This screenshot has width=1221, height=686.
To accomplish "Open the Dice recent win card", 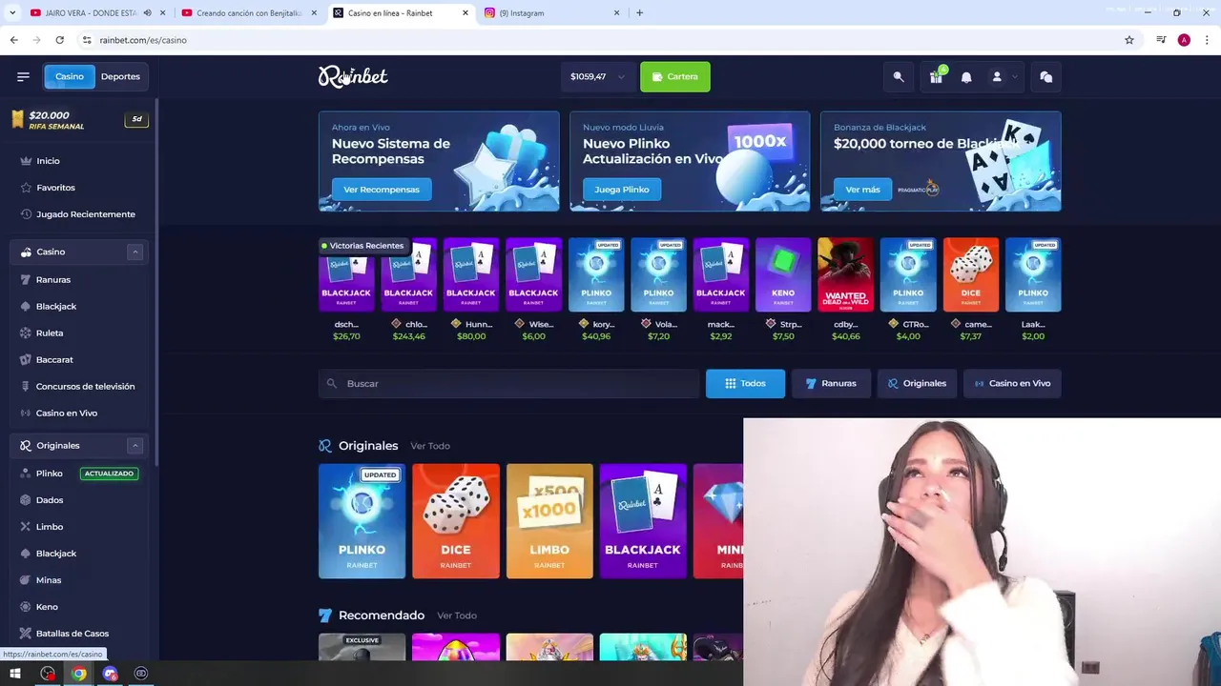I will click(x=971, y=275).
